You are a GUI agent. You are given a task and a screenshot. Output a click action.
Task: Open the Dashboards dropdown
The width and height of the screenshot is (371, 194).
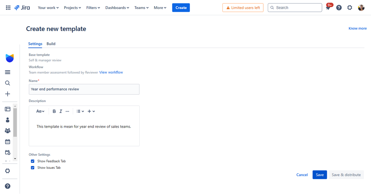point(117,7)
